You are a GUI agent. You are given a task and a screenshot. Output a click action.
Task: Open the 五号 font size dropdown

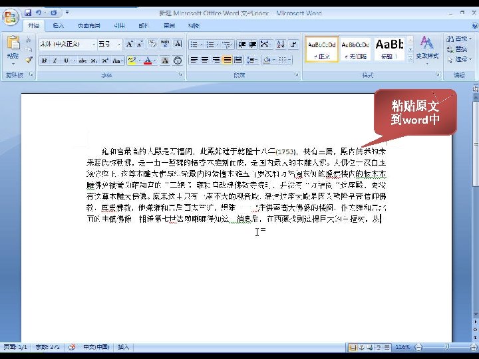tap(119, 45)
